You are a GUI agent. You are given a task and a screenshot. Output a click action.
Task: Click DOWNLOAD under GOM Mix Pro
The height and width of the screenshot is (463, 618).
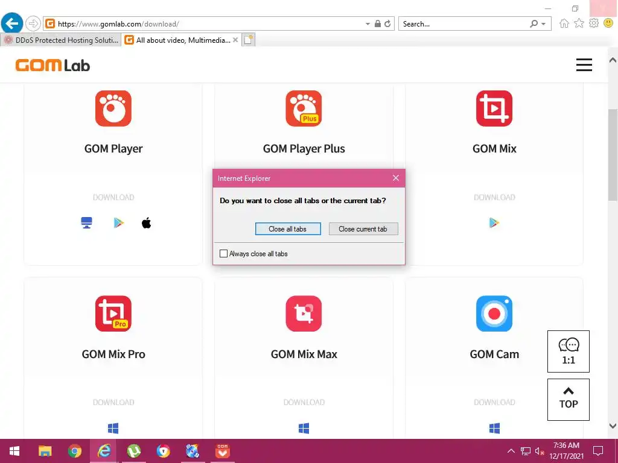pyautogui.click(x=113, y=402)
